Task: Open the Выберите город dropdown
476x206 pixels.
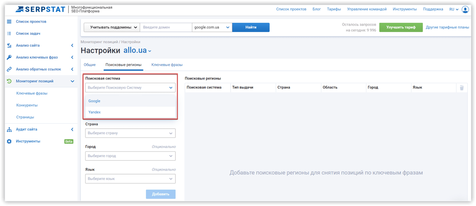Action: coord(130,156)
